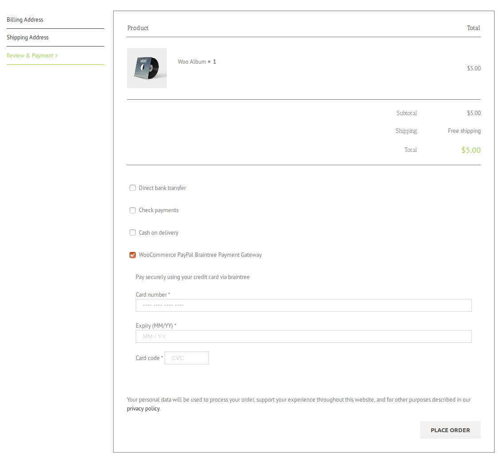The width and height of the screenshot is (503, 461).
Task: Click the WooCommerce PayPal Braintree gateway label
Action: pos(200,255)
